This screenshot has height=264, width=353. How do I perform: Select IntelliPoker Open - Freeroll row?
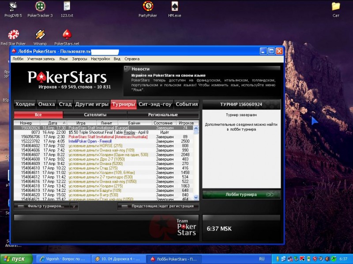pyautogui.click(x=103, y=141)
